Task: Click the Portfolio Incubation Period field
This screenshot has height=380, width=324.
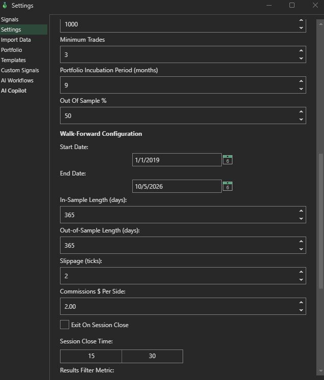Action: pos(183,85)
